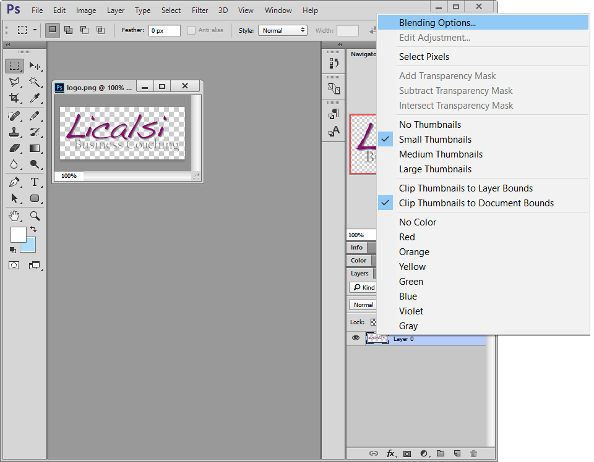The height and width of the screenshot is (462, 594).
Task: Toggle Quick Mask mode
Action: pyautogui.click(x=14, y=266)
